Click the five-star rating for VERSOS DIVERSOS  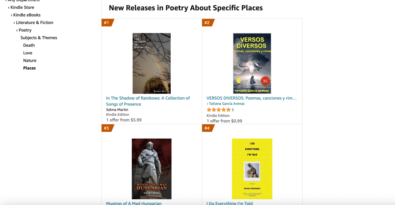point(219,110)
